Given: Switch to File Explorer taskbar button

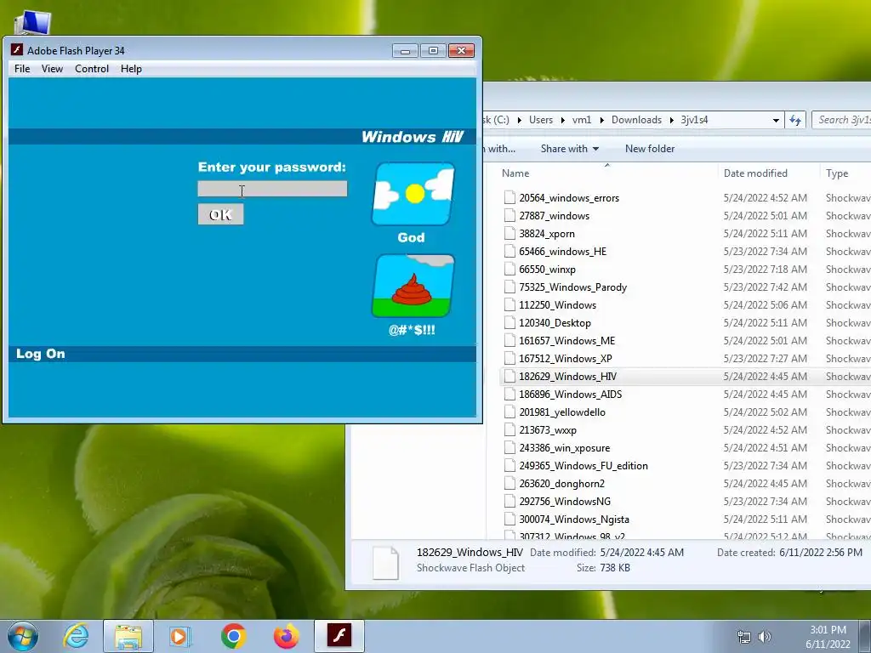Looking at the screenshot, I should (128, 636).
